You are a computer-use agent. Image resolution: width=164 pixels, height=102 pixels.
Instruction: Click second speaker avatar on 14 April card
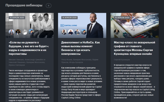pos(71,32)
